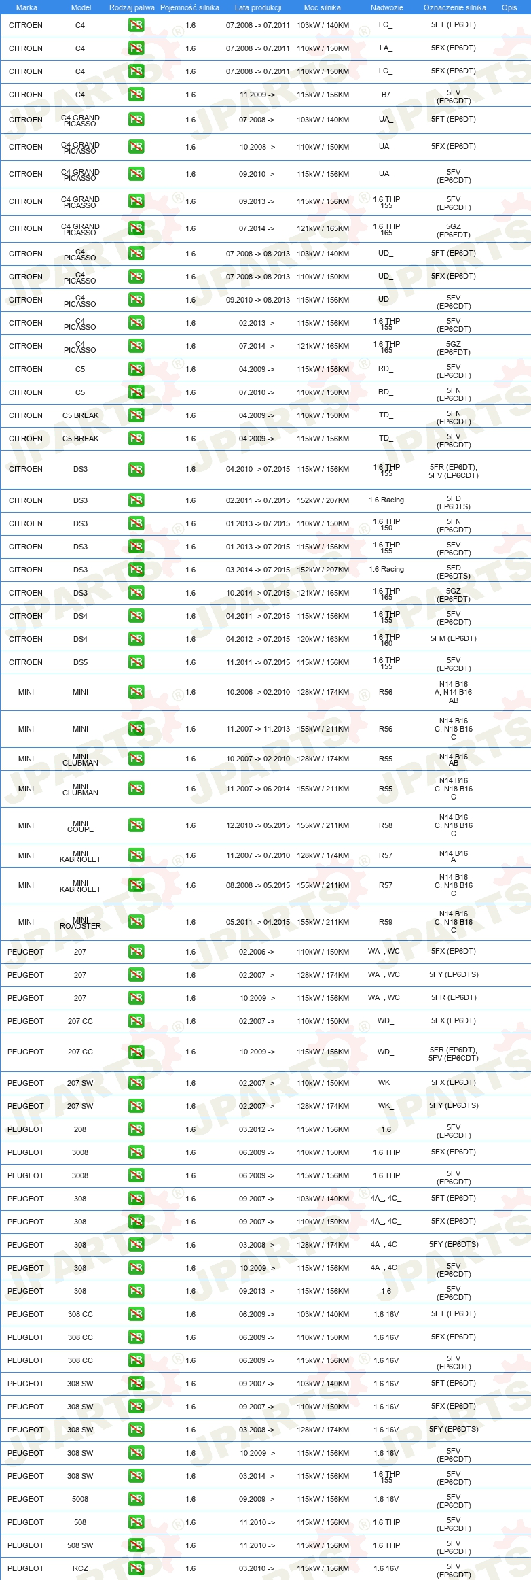
Task: Click the fuel icon in the DS4 120kW / 163KM row
Action: tap(136, 639)
